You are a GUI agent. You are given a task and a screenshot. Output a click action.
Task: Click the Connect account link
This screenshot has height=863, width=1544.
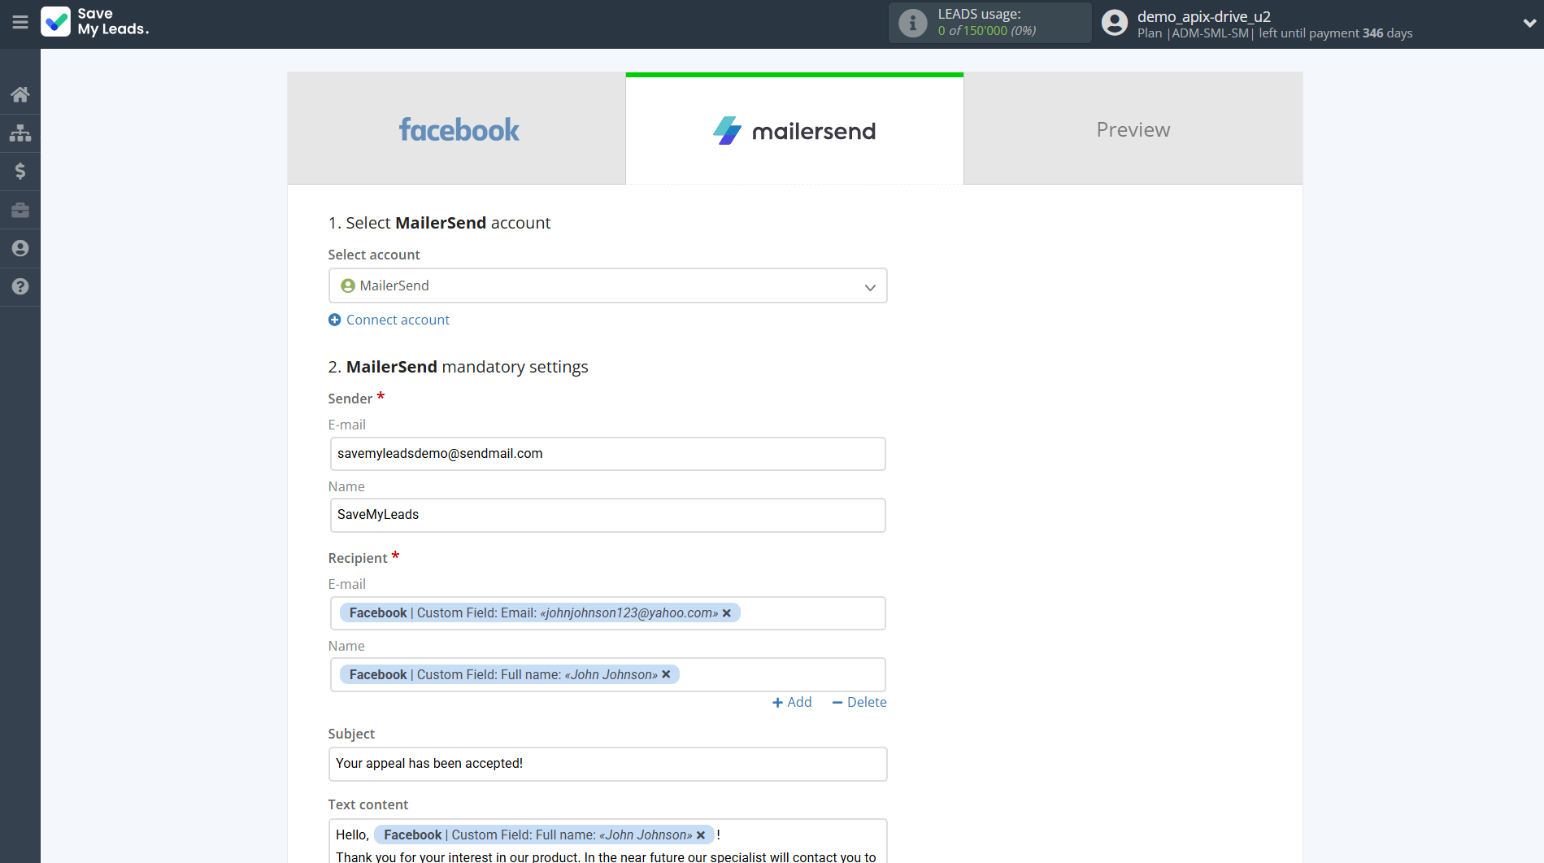click(397, 320)
